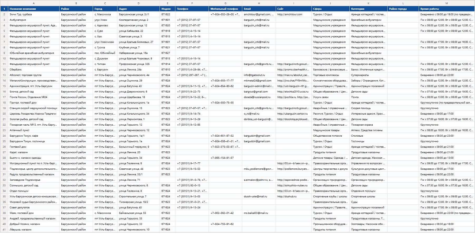Click the email "mkmetal24@gmail.com"
This screenshot has height=237, width=475.
pos(259,81)
